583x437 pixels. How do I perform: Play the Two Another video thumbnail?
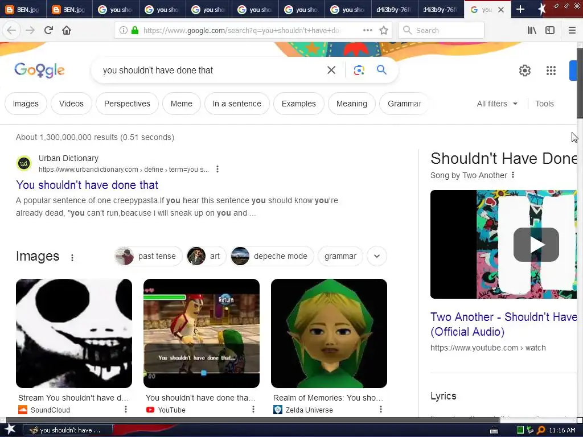pos(536,245)
